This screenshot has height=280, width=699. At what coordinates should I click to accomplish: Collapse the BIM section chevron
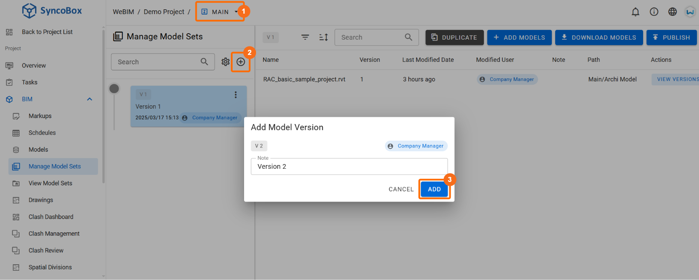pyautogui.click(x=90, y=99)
